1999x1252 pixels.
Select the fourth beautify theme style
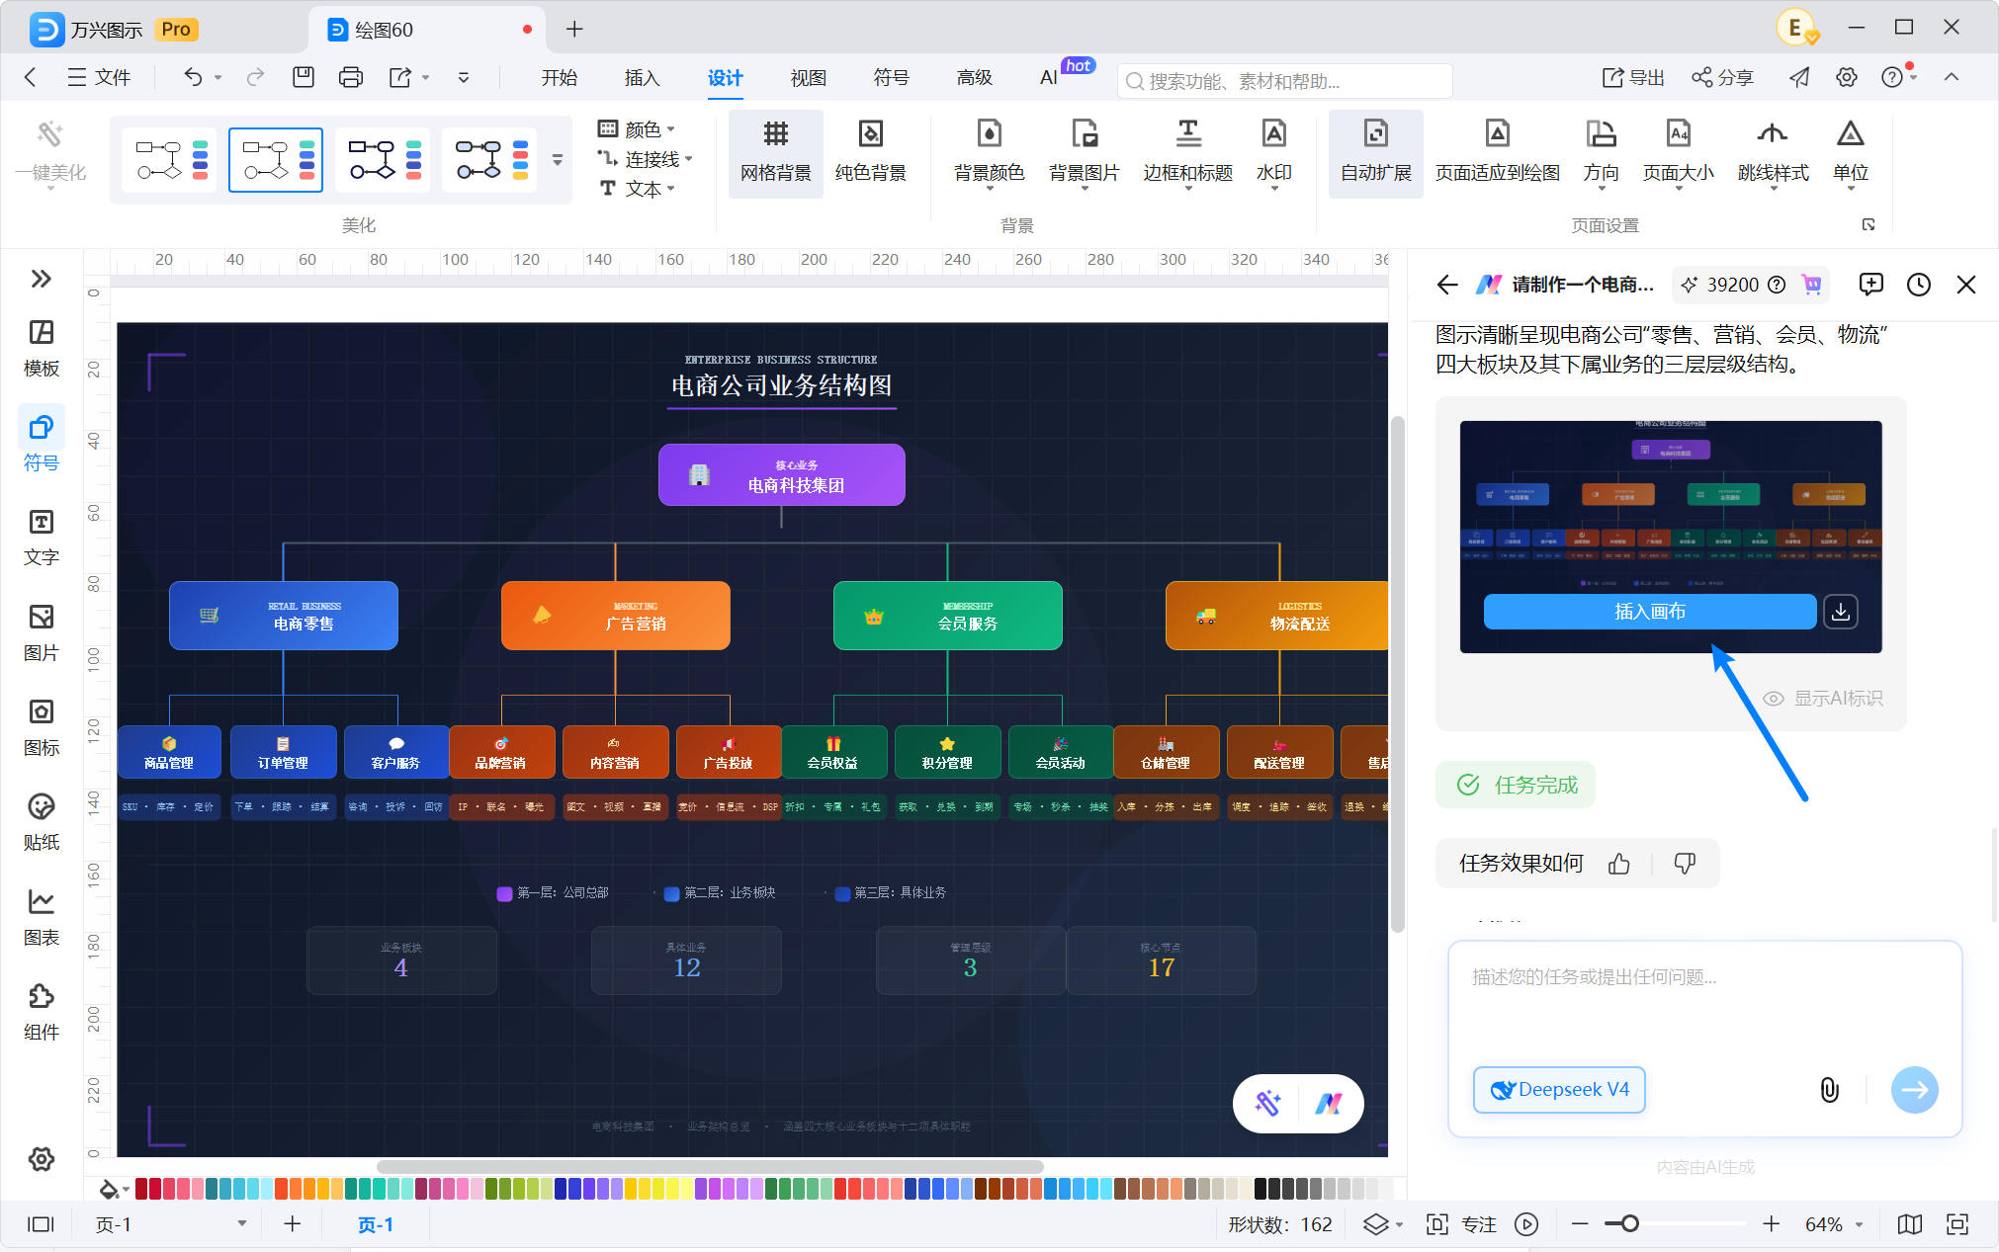tap(489, 159)
